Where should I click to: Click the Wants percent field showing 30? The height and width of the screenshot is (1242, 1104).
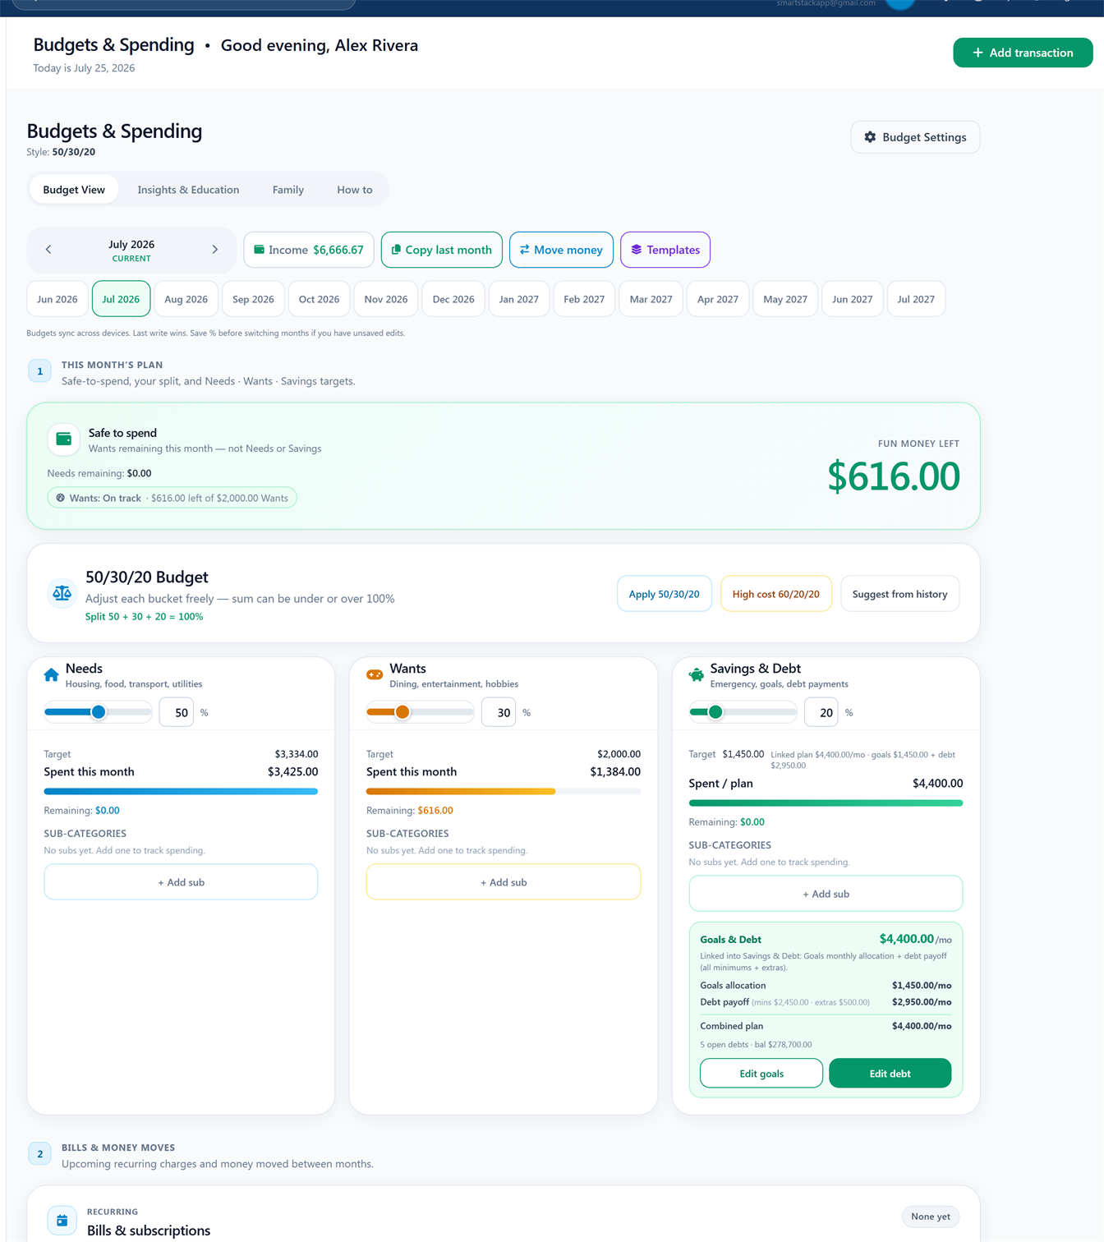[499, 712]
